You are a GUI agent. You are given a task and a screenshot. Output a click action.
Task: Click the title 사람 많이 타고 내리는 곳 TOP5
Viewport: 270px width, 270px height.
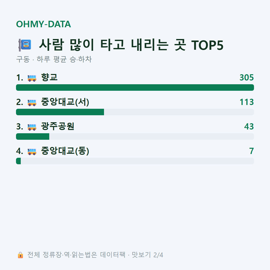[x=131, y=45]
